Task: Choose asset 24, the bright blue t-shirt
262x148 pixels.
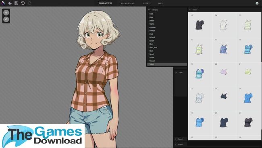Action: point(248,98)
